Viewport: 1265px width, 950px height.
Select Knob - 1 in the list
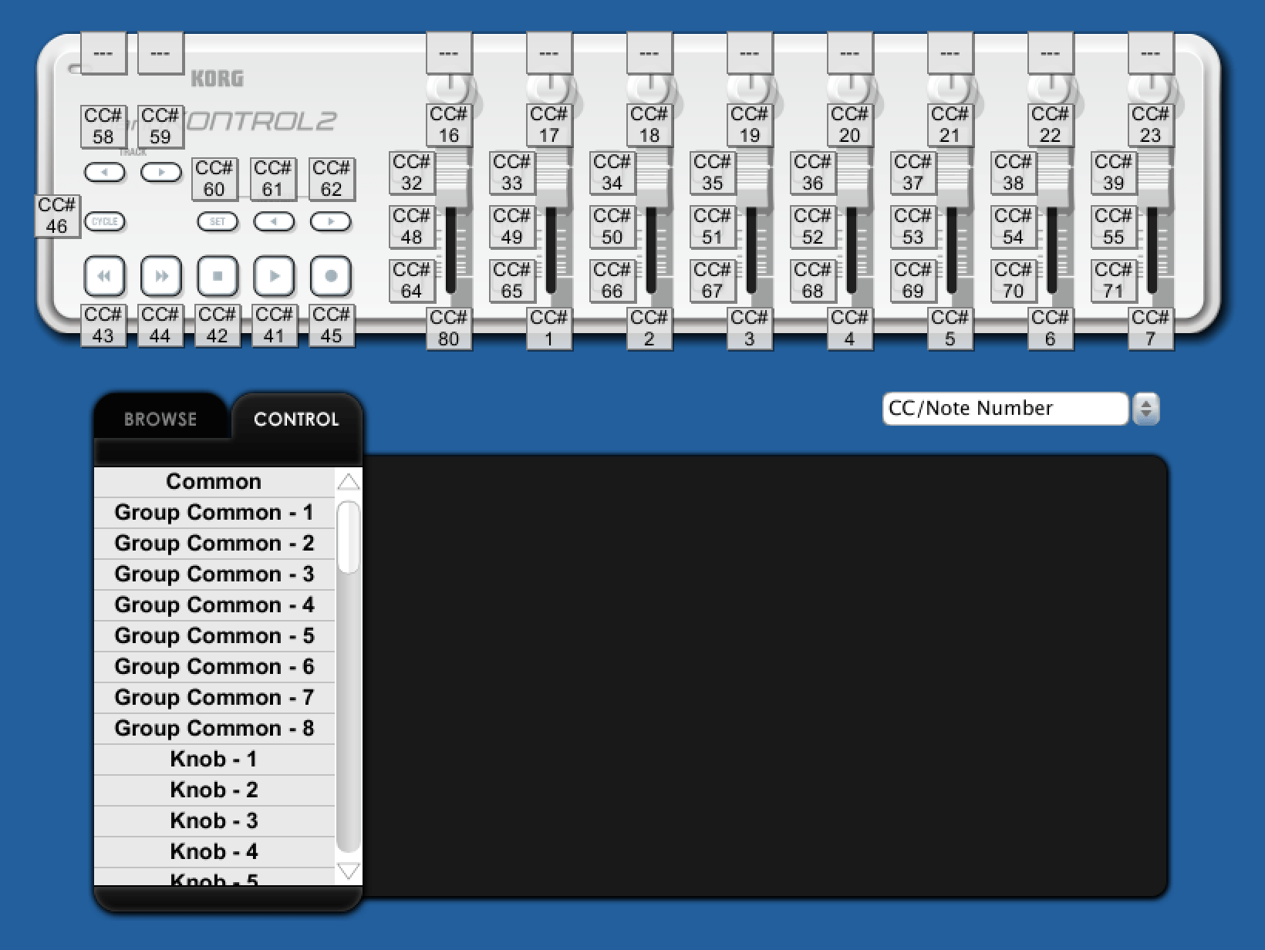point(214,759)
